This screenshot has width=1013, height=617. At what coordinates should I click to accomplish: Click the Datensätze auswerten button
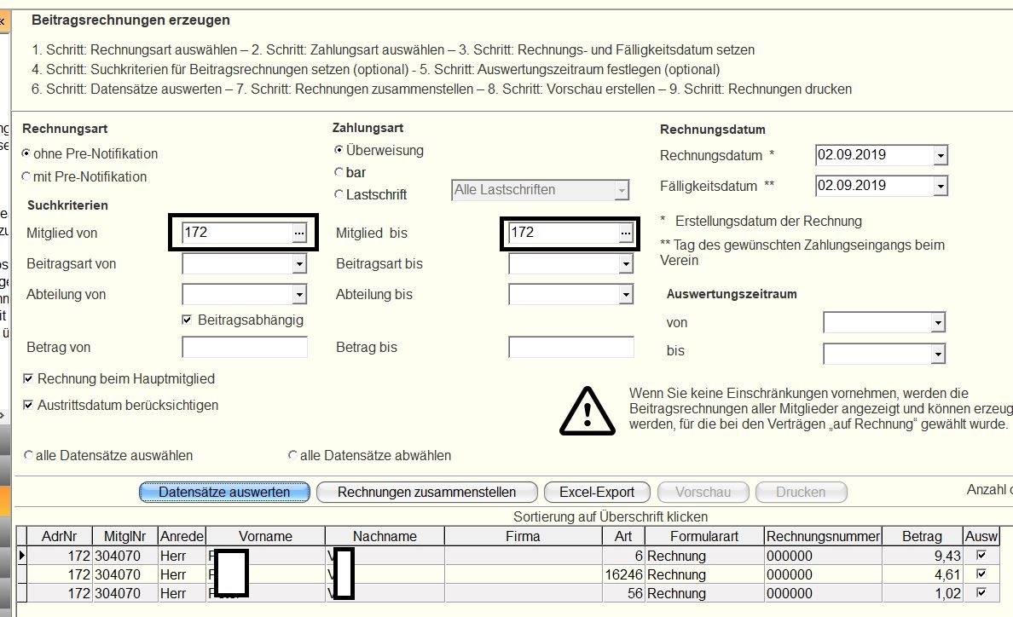click(224, 492)
